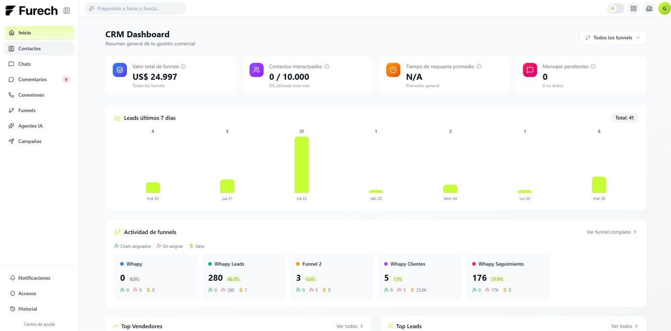This screenshot has height=331, width=671.
Task: Select the Funnel 2 card
Action: 332,277
